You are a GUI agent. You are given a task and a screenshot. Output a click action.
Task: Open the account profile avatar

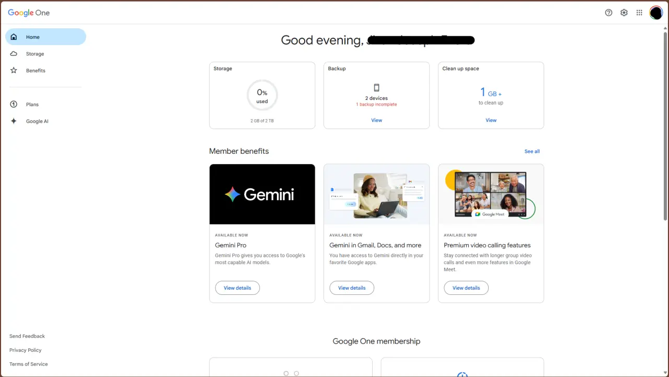tap(656, 13)
